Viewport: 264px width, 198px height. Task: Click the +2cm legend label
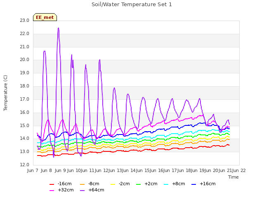pos(151,184)
